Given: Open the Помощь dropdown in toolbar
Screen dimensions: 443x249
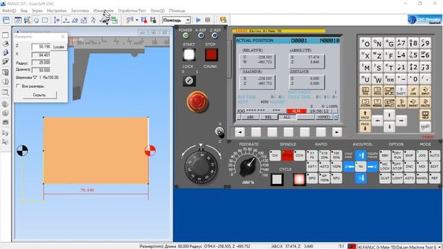Looking at the screenshot, I should [x=188, y=20].
